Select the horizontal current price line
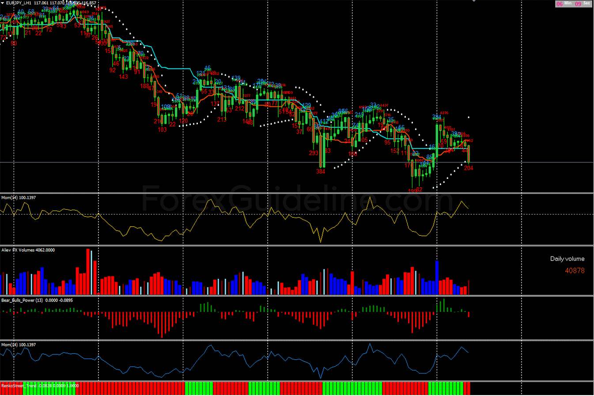Image resolution: width=594 pixels, height=396 pixels. pyautogui.click(x=297, y=162)
